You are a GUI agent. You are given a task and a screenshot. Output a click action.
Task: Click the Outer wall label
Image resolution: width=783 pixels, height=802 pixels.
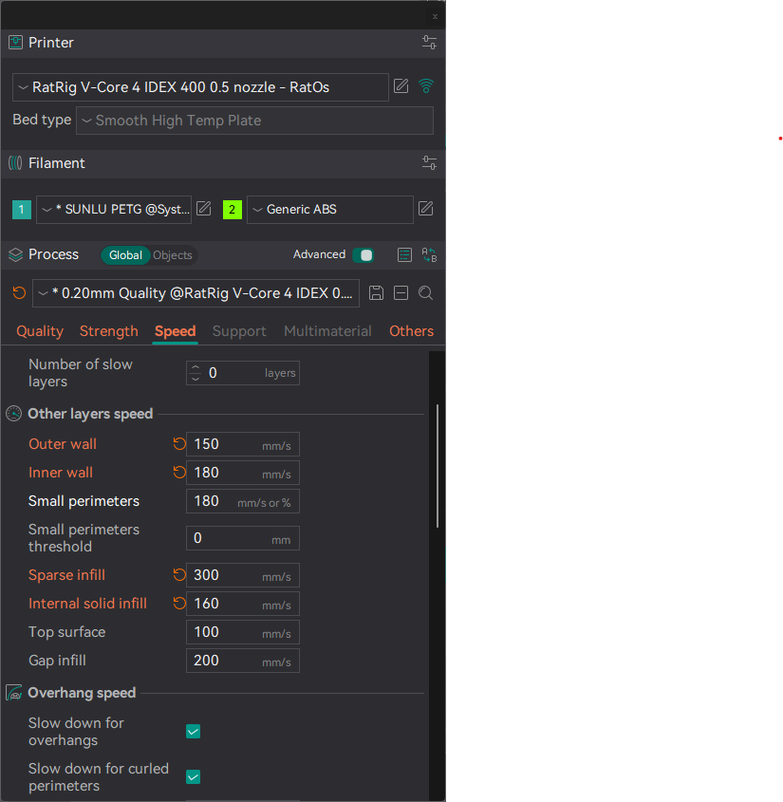(x=63, y=444)
